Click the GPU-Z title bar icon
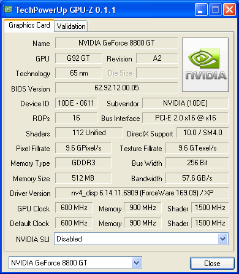239x274 pixels. (x=8, y=9)
